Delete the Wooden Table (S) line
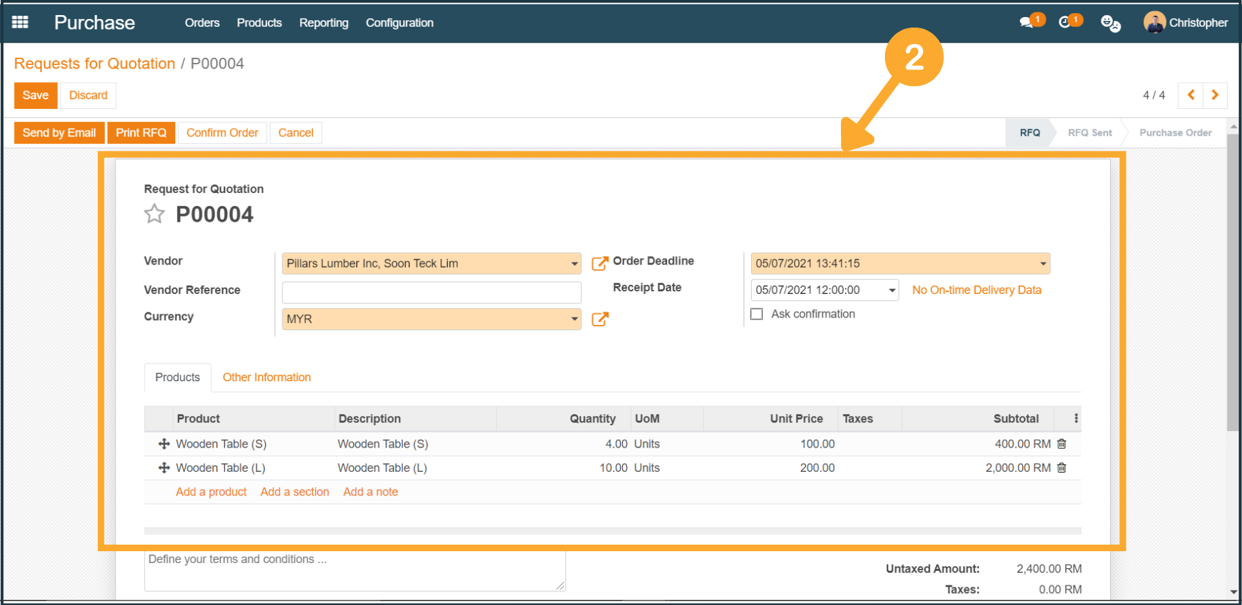Screen dimensions: 1242x605 coord(1061,444)
